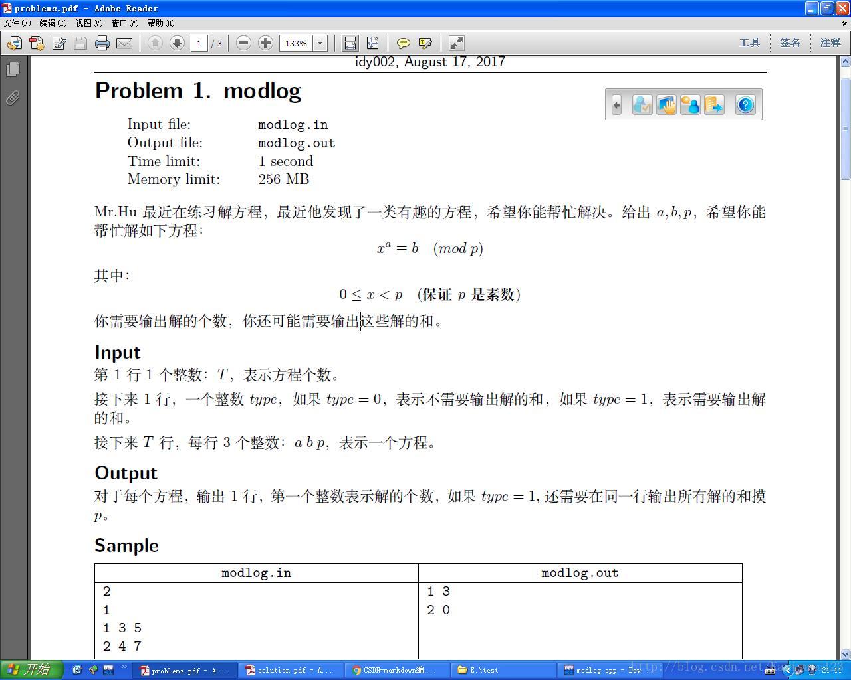Screen dimensions: 851x680
Task: Open a file with the toolbar's folder-arrow icon
Action: [x=14, y=43]
